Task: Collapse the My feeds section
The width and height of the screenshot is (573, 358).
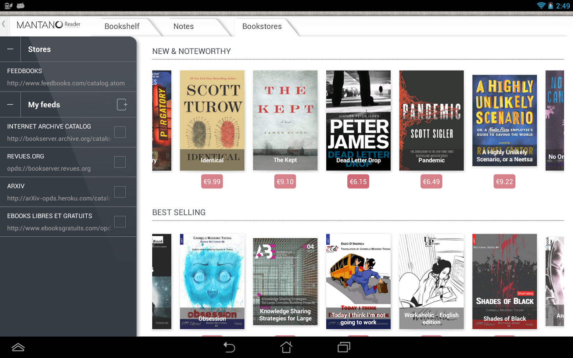Action: click(10, 104)
